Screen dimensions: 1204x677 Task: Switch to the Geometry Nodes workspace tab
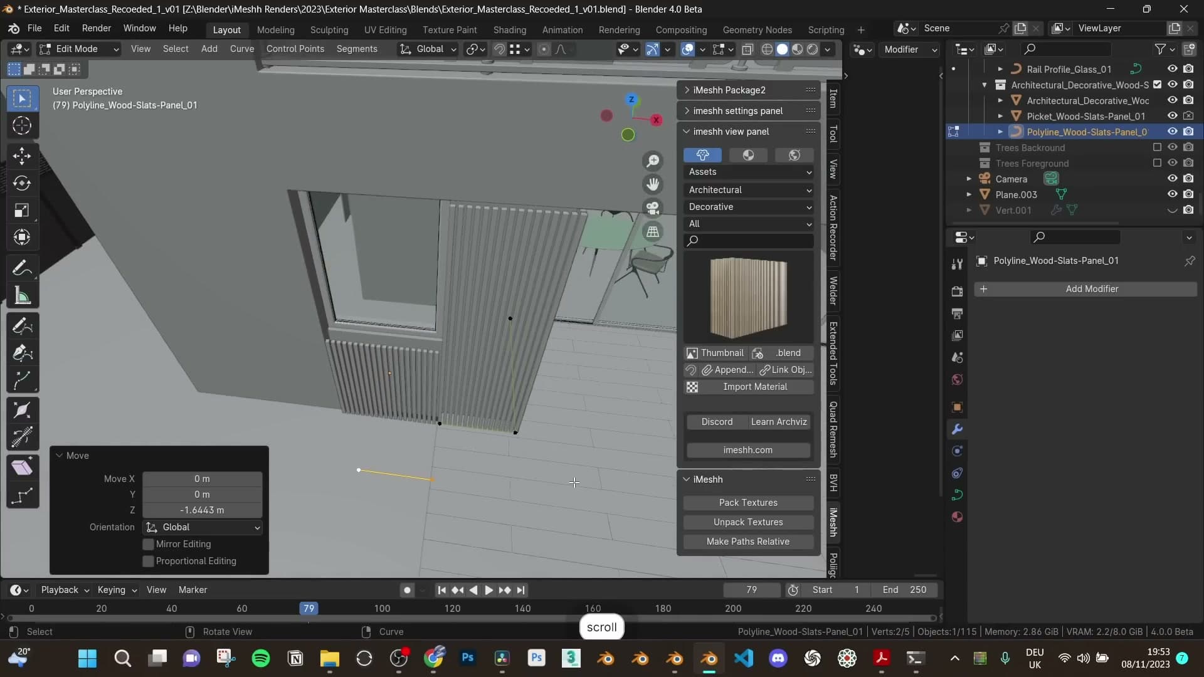[757, 29]
